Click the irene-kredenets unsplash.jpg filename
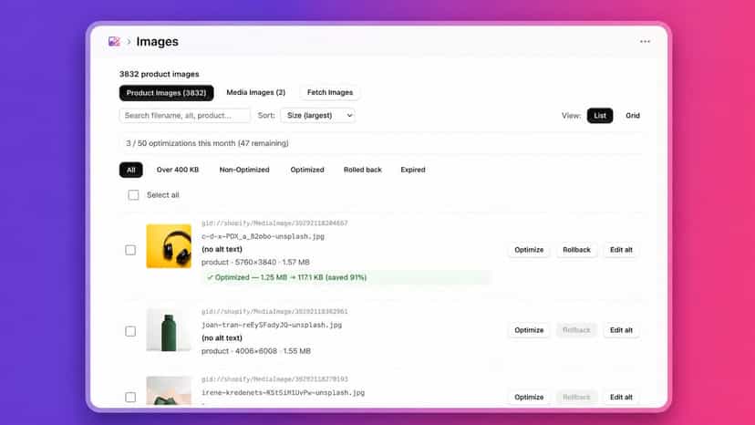Viewport: 755px width, 425px height. pos(283,393)
